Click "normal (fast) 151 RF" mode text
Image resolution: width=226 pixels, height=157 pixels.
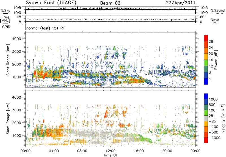(45, 28)
